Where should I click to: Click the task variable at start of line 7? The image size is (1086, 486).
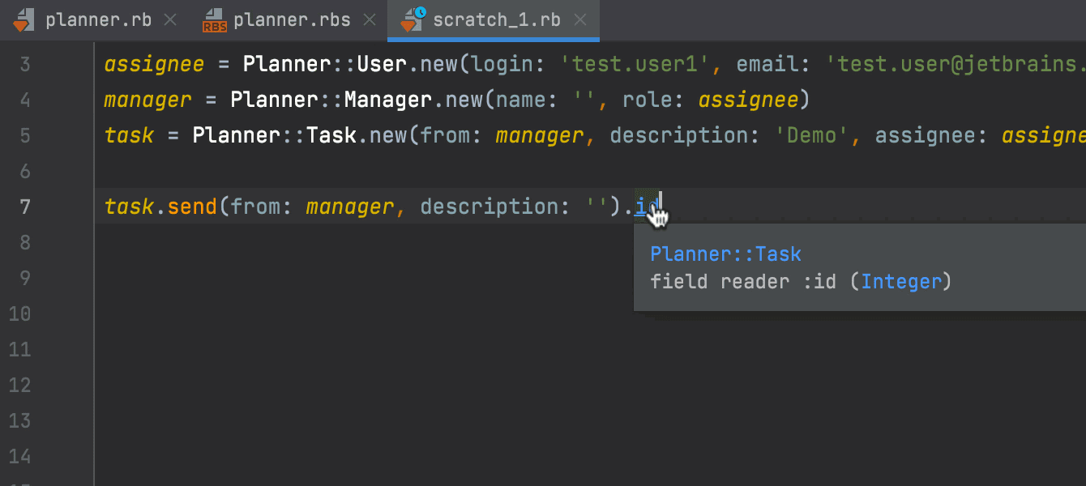(129, 207)
